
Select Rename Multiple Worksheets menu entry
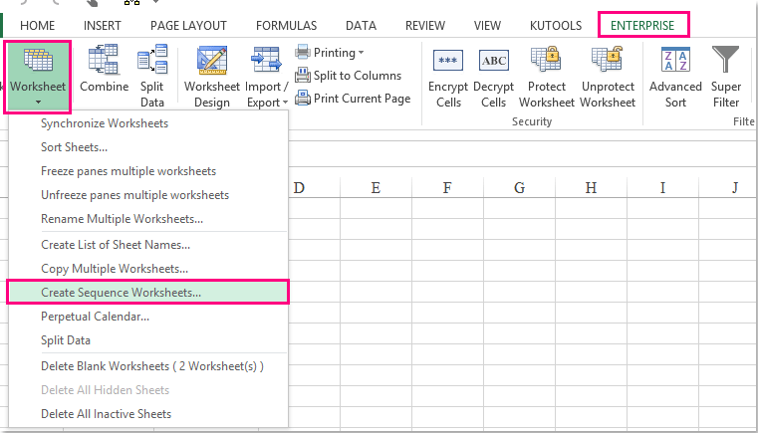pyautogui.click(x=122, y=219)
